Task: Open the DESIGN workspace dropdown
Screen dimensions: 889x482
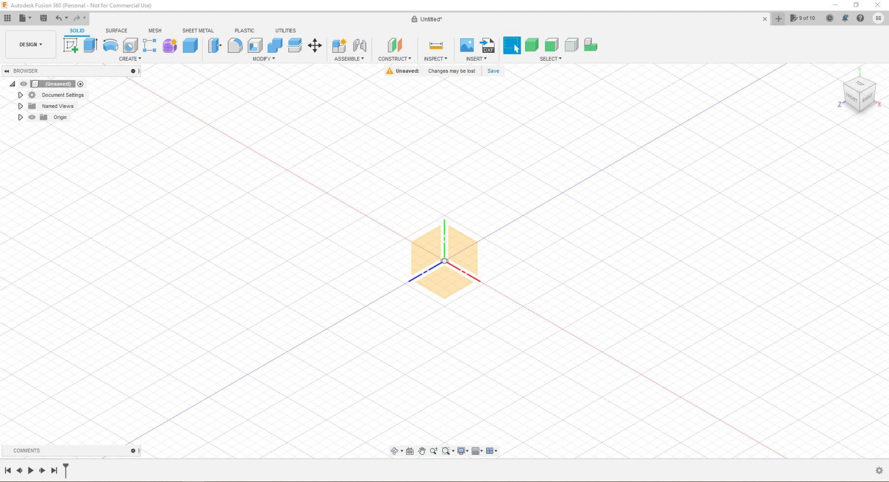Action: (x=31, y=44)
